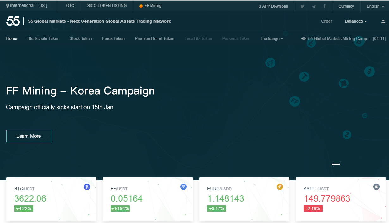Click the Euro coin icon on the EURD card

click(x=280, y=187)
